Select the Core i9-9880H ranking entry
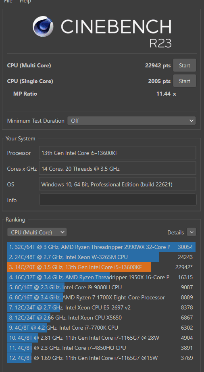 pyautogui.click(x=101, y=287)
